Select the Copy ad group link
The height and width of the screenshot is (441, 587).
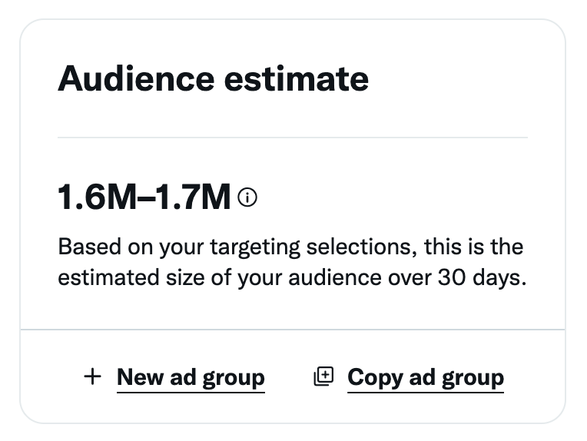[426, 377]
